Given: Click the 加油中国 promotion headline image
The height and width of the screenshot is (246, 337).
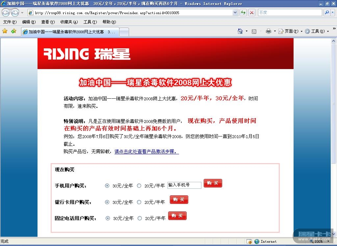Looking at the screenshot, I should click(155, 83).
